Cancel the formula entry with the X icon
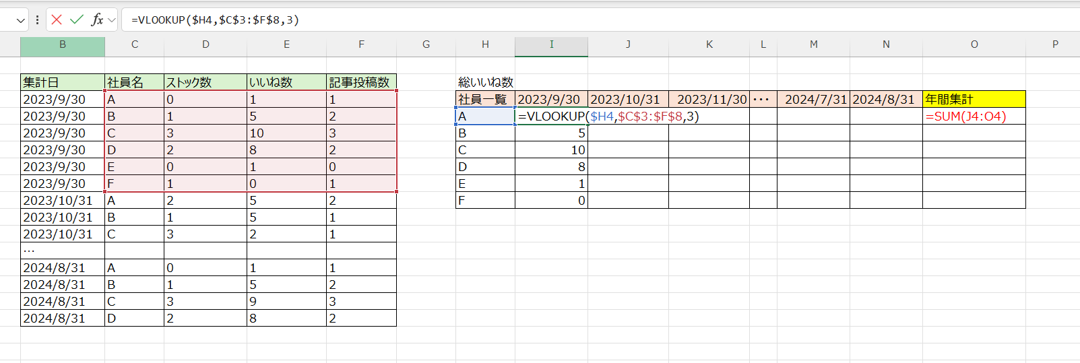The image size is (1080, 363). click(x=57, y=20)
